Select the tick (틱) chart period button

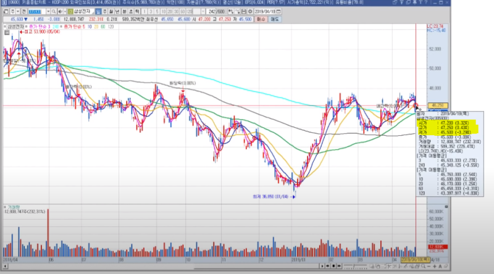pyautogui.click(x=137, y=11)
